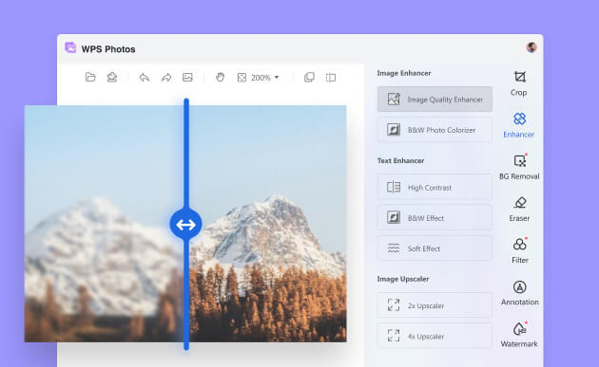Viewport: 599px width, 367px height.
Task: Open the user profile avatar
Action: 531,47
